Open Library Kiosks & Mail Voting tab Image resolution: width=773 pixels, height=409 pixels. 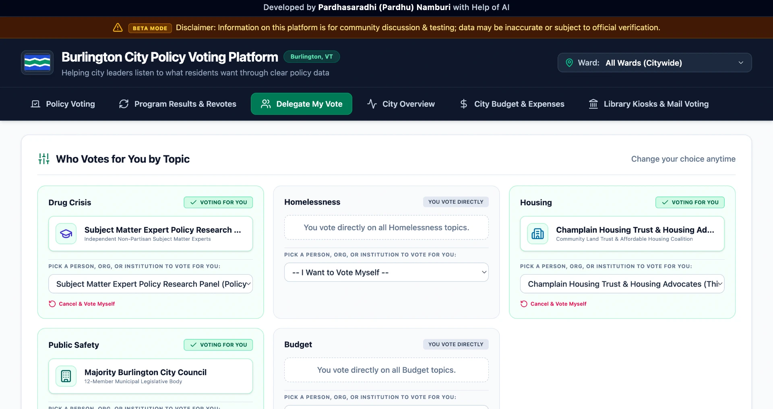pos(649,104)
